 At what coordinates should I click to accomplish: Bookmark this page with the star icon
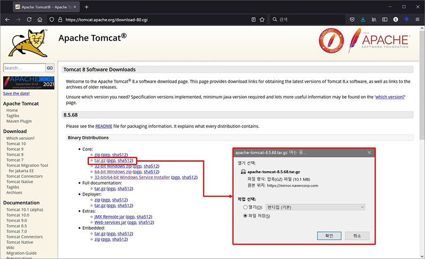262,20
